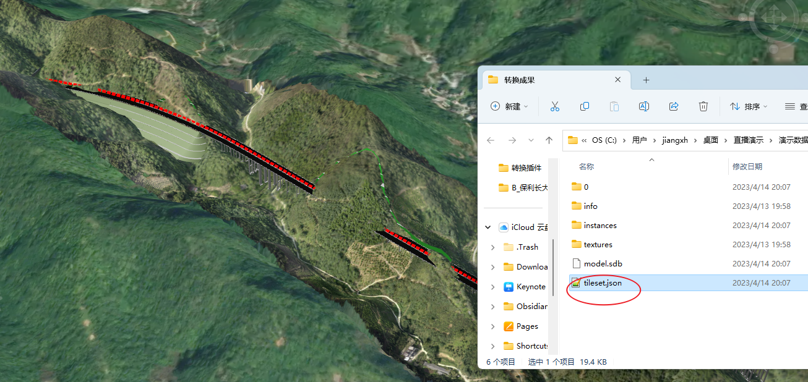Click the Copy icon in toolbar
This screenshot has height=382, width=808.
click(584, 106)
